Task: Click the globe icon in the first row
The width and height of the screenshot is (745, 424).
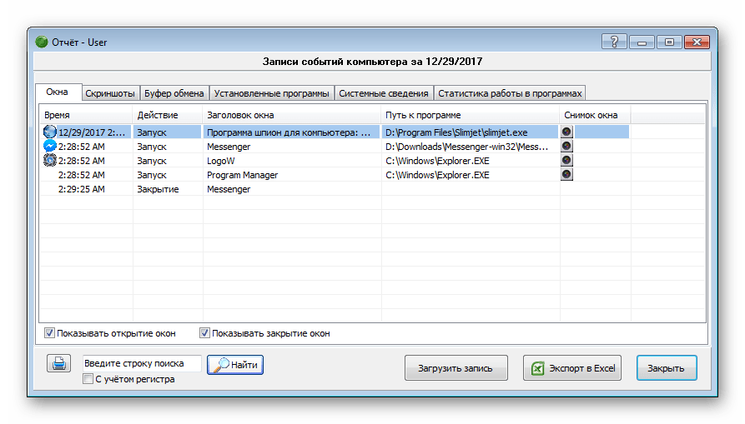Action: click(x=49, y=132)
